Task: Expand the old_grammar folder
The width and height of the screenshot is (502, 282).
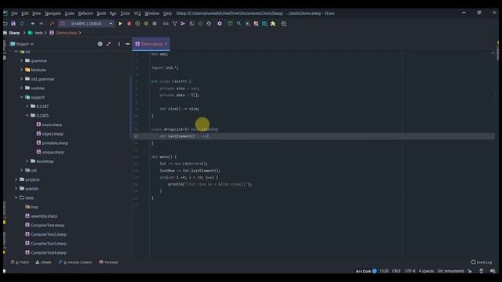Action: tap(21, 78)
